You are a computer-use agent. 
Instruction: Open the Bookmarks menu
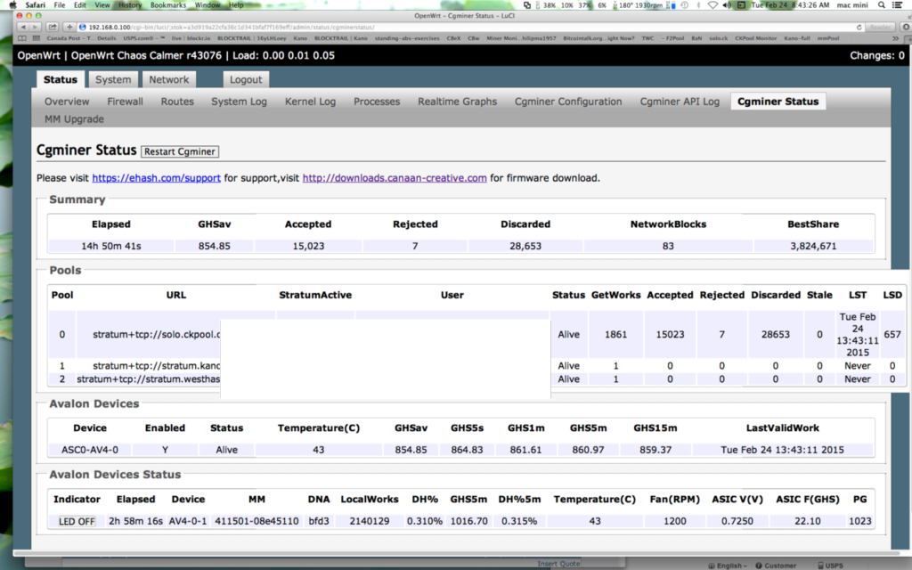tap(168, 4)
